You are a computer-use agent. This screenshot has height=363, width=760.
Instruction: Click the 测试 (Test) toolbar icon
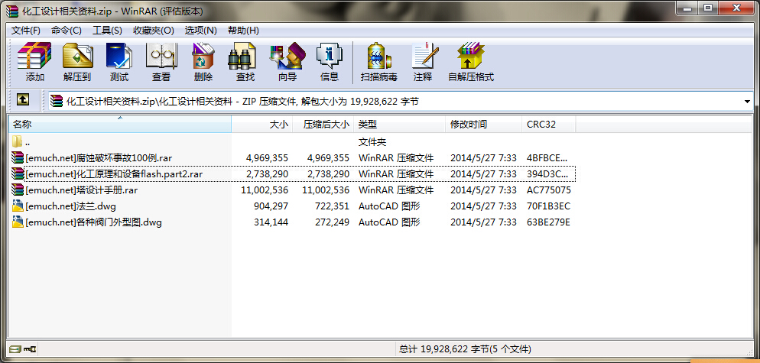click(119, 57)
